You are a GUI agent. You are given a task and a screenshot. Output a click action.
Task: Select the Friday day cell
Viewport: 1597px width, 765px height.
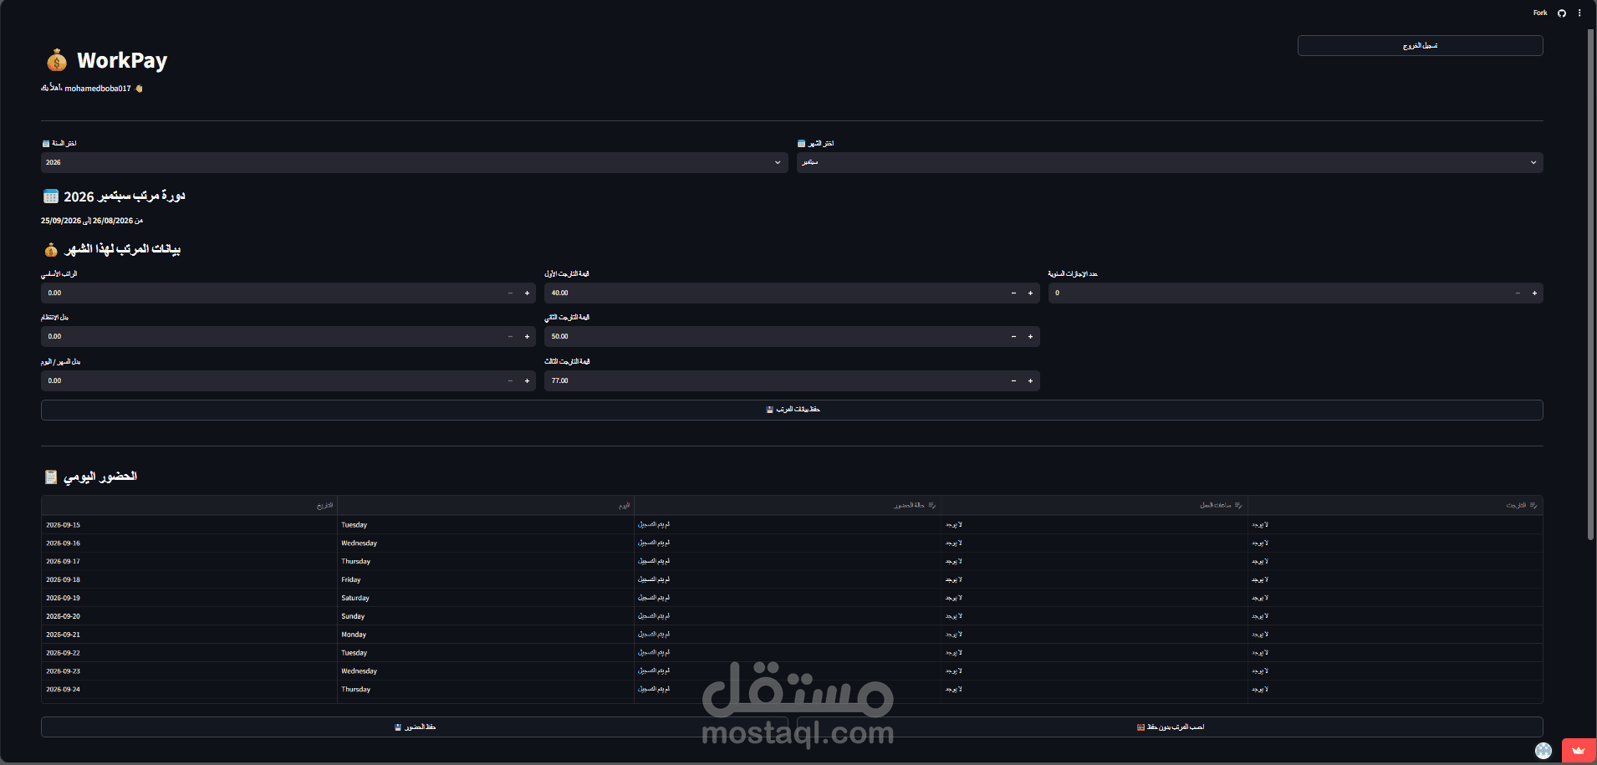486,579
